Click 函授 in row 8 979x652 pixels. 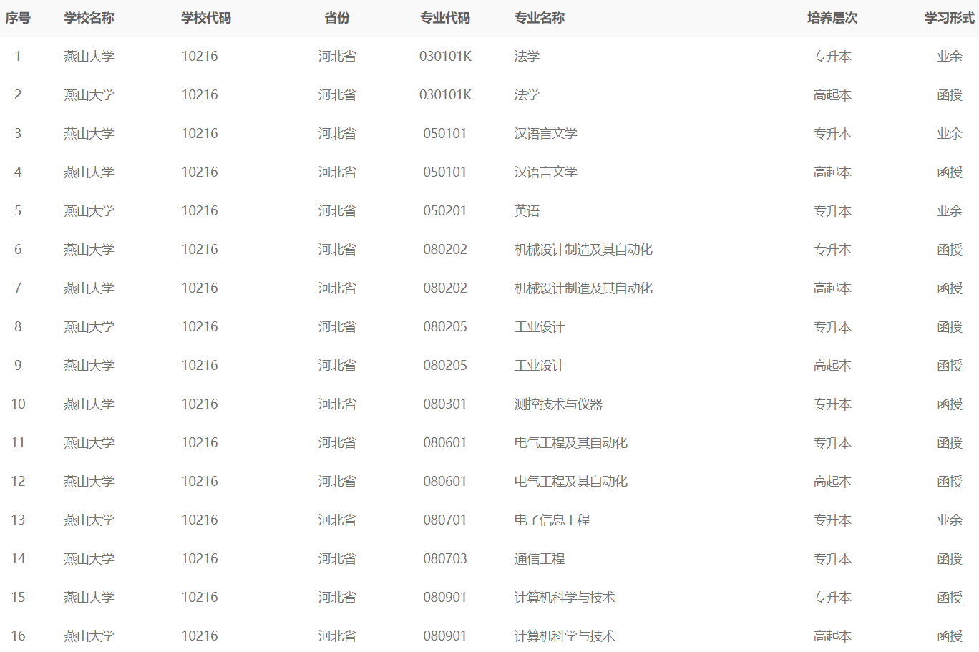(950, 327)
